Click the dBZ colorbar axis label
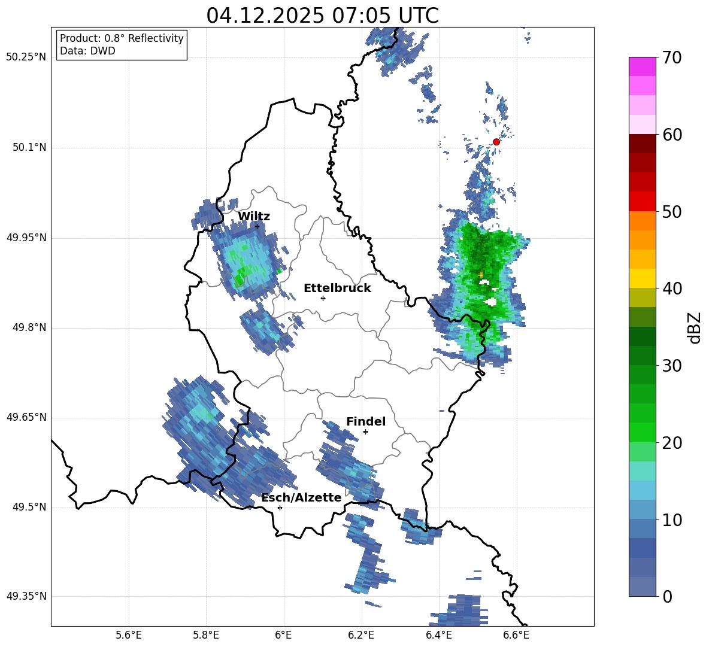The image size is (709, 647). coord(695,327)
